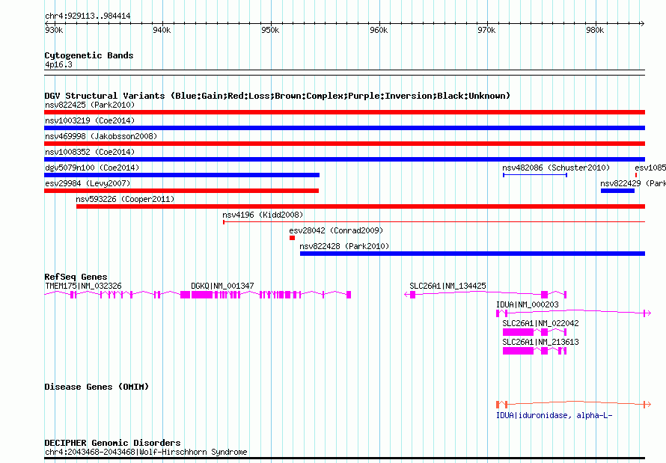This screenshot has width=666, height=463.
Task: Click the red nsv822425 (Park2010) variant bar
Action: coord(344,112)
